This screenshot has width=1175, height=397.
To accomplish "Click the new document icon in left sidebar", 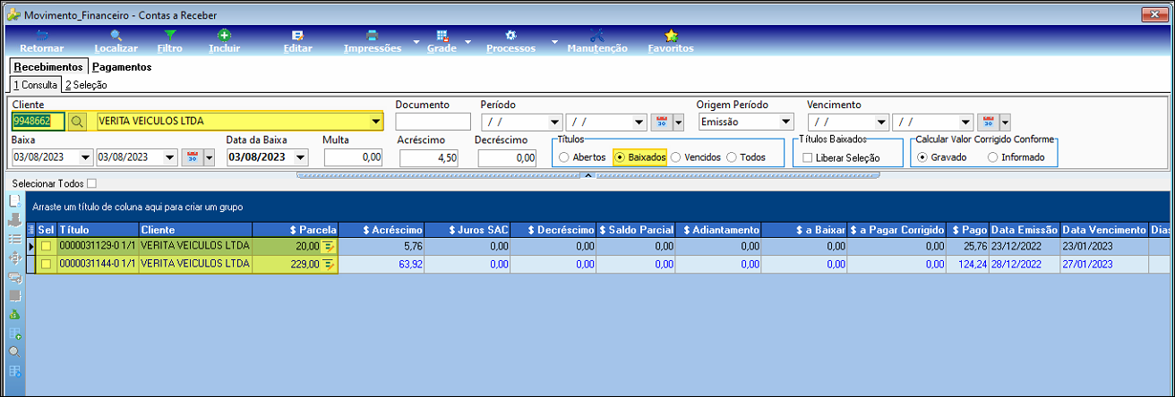I will (14, 199).
